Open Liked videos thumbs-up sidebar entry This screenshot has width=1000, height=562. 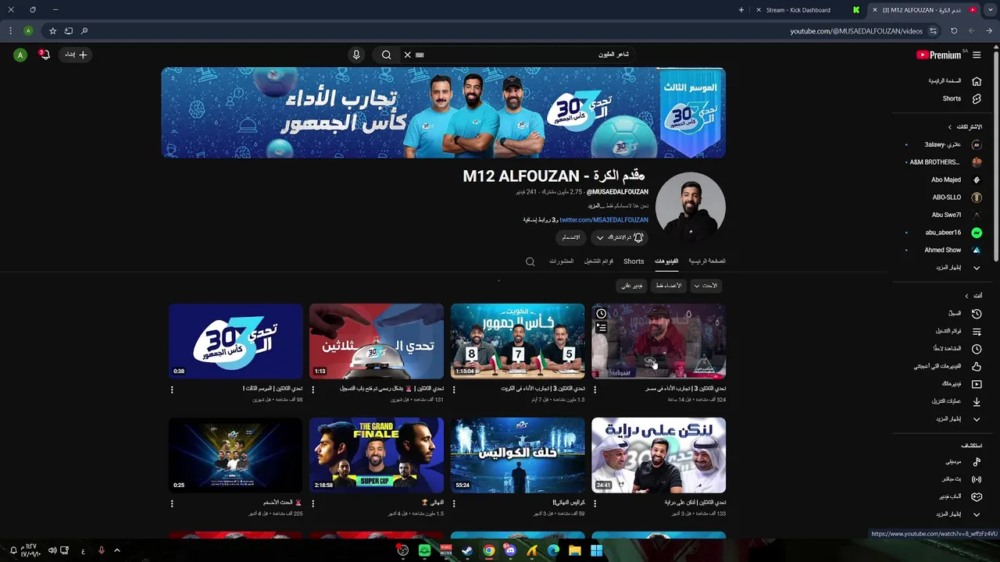977,366
